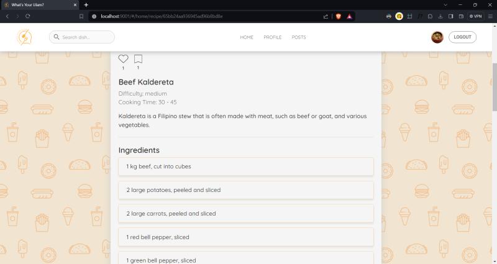This screenshot has height=264, width=497.
Task: Reload the current page
Action: tap(28, 16)
